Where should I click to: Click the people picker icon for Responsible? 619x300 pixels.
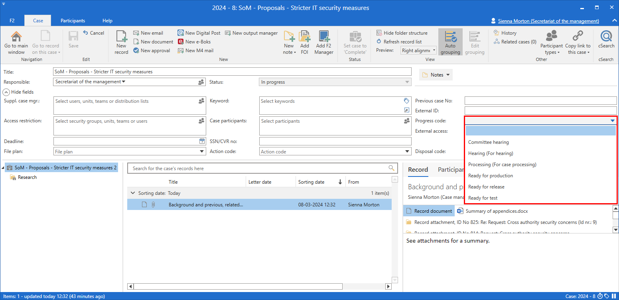201,82
